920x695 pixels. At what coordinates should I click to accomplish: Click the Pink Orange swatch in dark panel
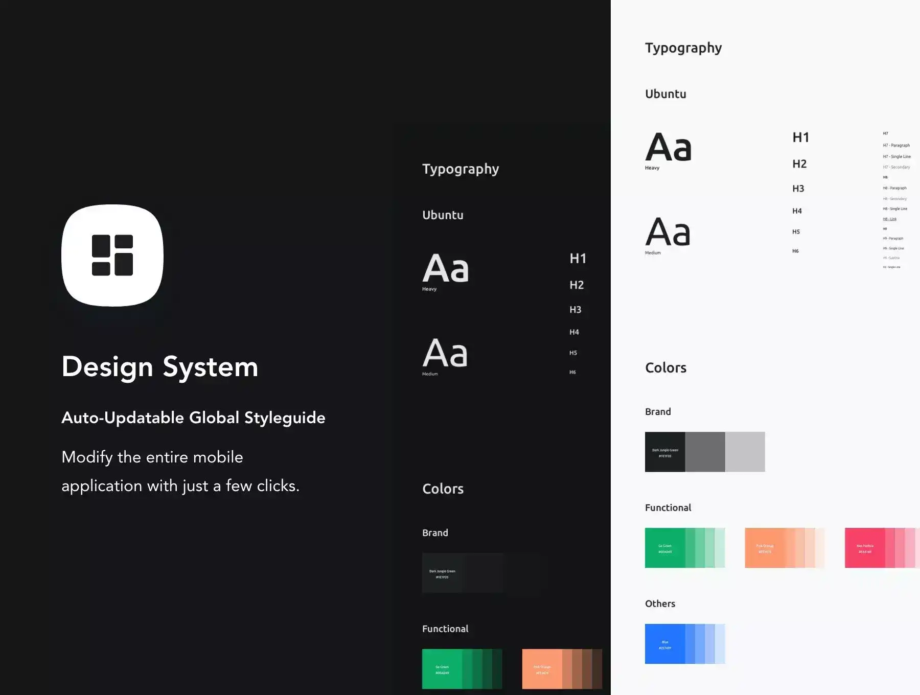pos(542,669)
